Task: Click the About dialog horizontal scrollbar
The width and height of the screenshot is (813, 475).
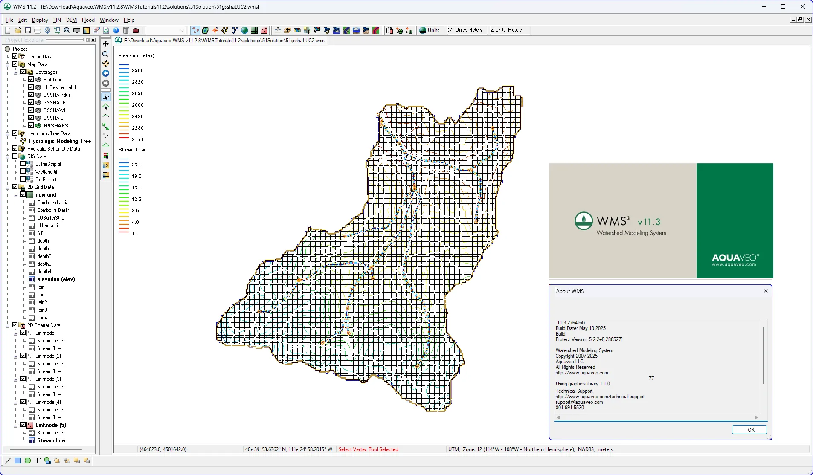Action: [657, 417]
